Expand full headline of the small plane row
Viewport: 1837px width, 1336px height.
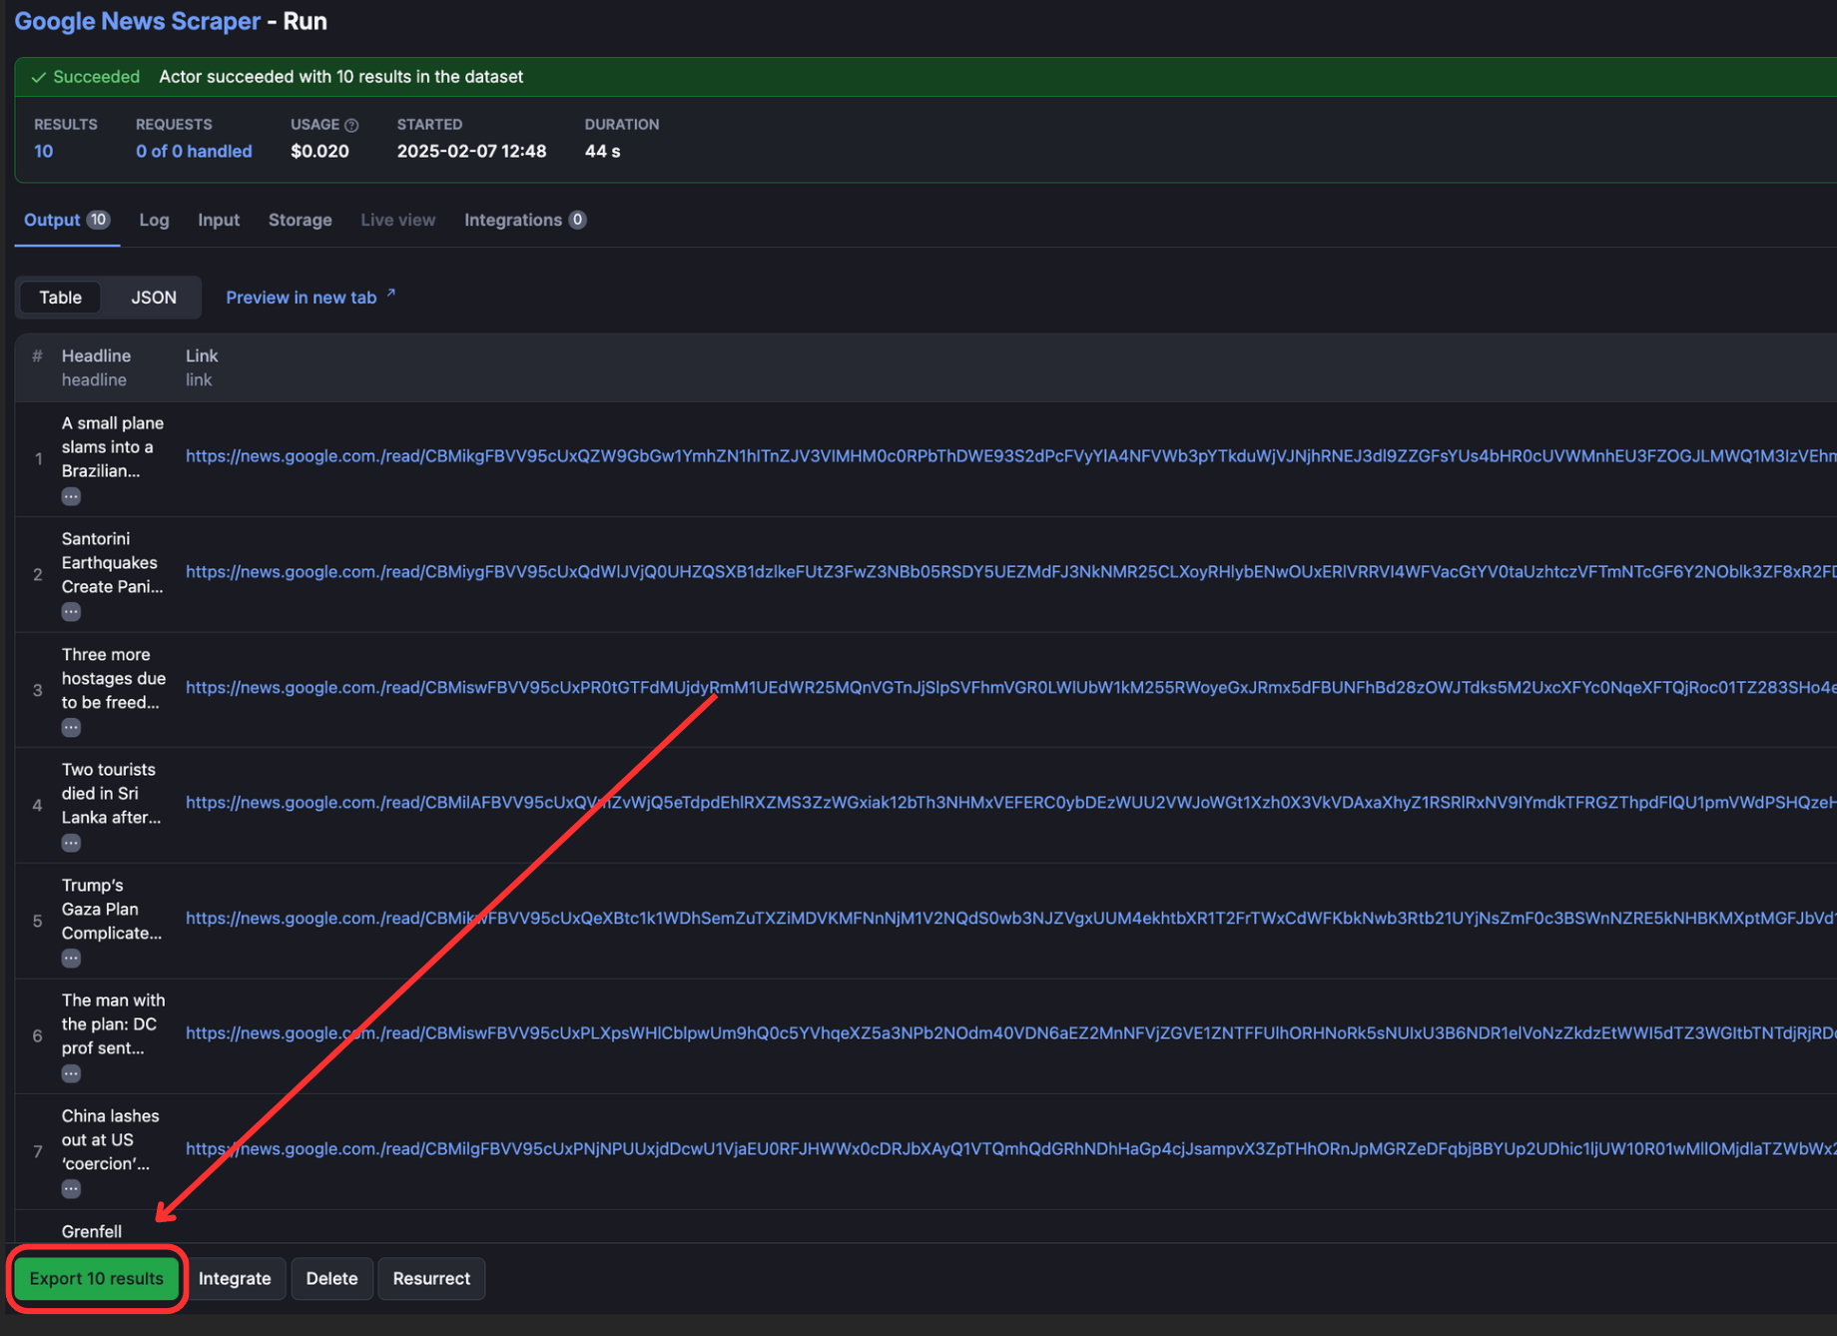point(71,495)
